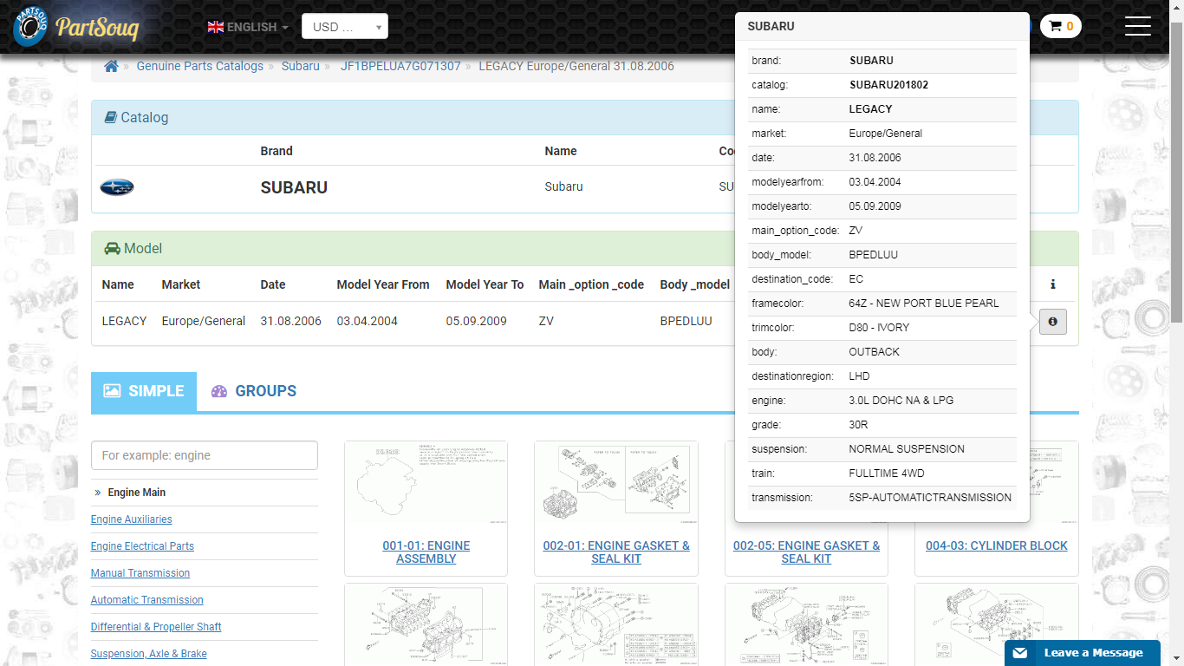
Task: Open Engine Auxiliaries category
Action: point(131,519)
